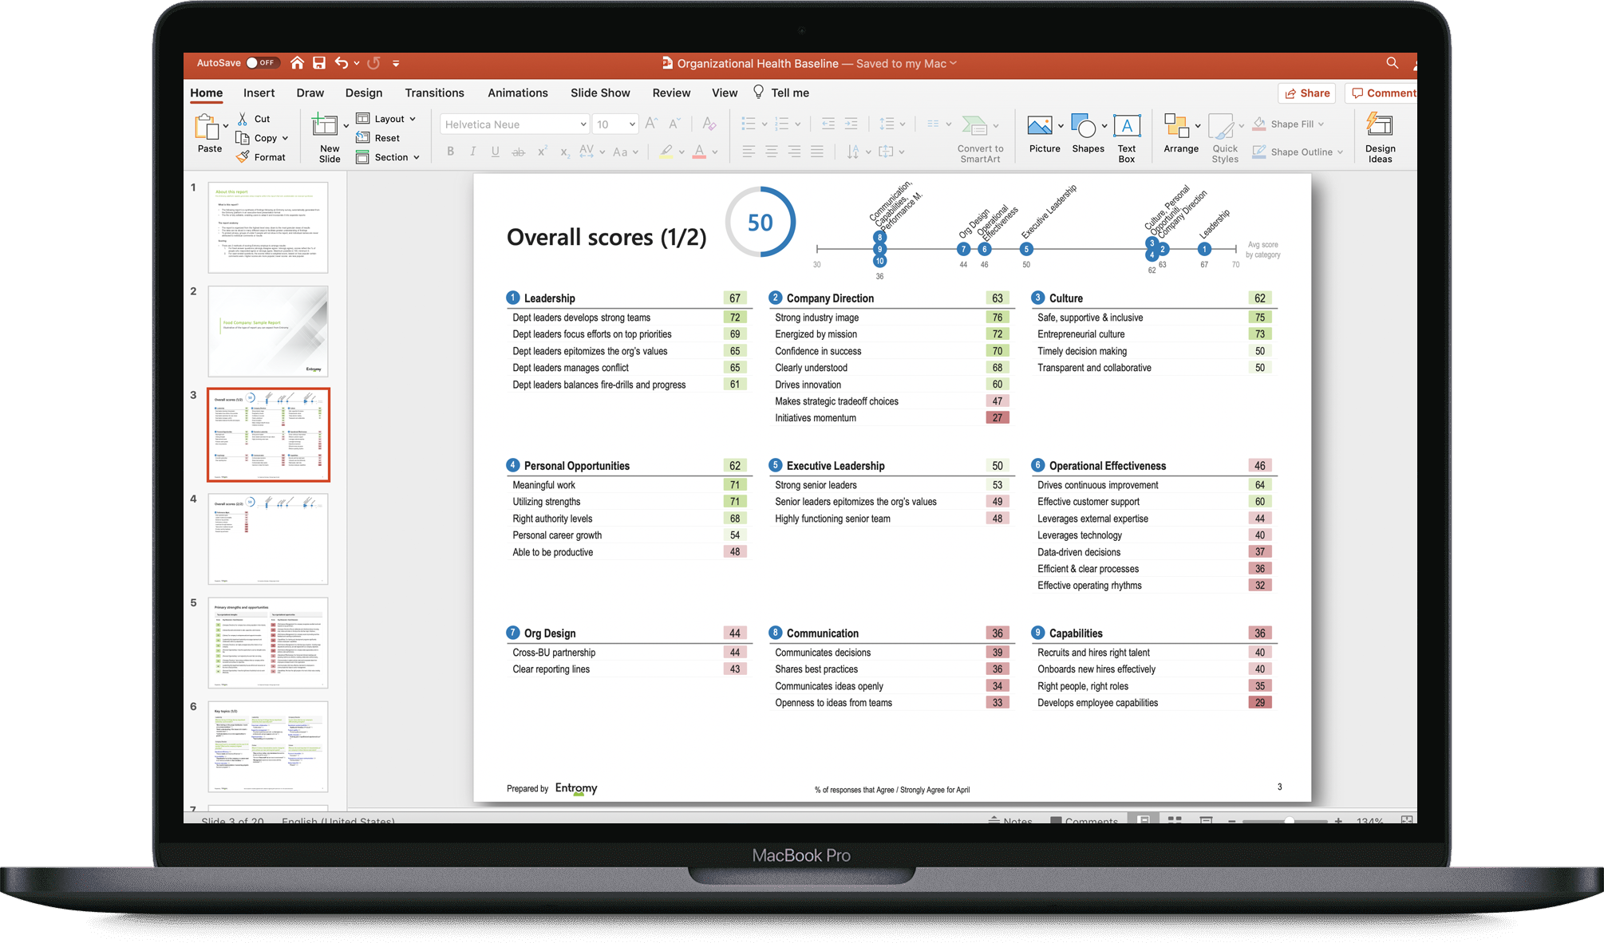Toggle Bold formatting button
Viewport: 1604px width, 943px height.
(451, 152)
